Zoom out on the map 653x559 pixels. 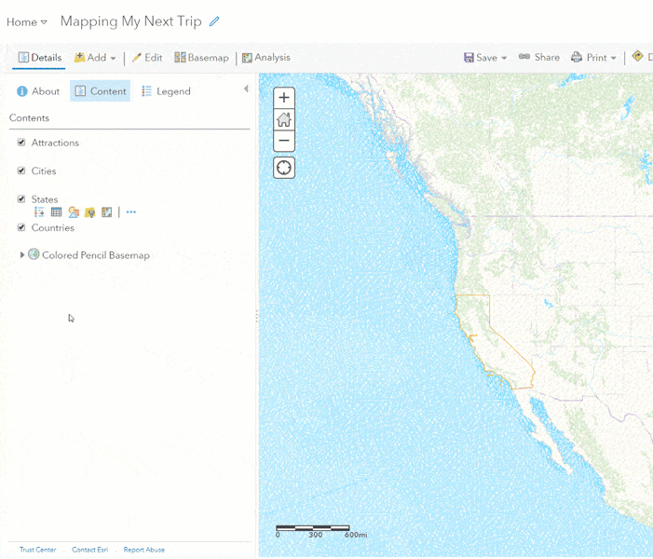pos(284,141)
